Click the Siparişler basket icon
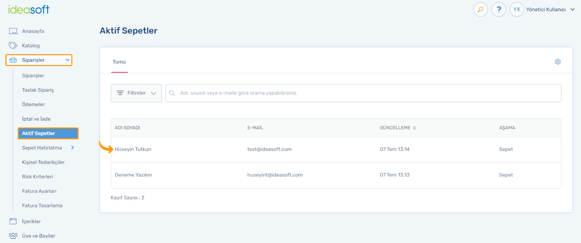This screenshot has width=581, height=243. pyautogui.click(x=13, y=60)
